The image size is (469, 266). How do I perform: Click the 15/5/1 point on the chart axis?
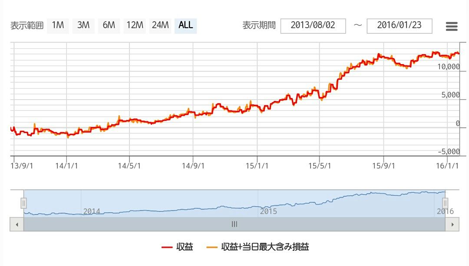pyautogui.click(x=320, y=165)
